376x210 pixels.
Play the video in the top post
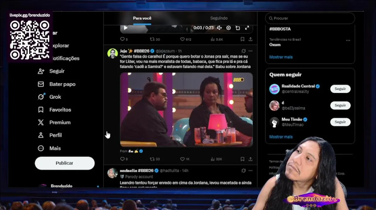[126, 28]
